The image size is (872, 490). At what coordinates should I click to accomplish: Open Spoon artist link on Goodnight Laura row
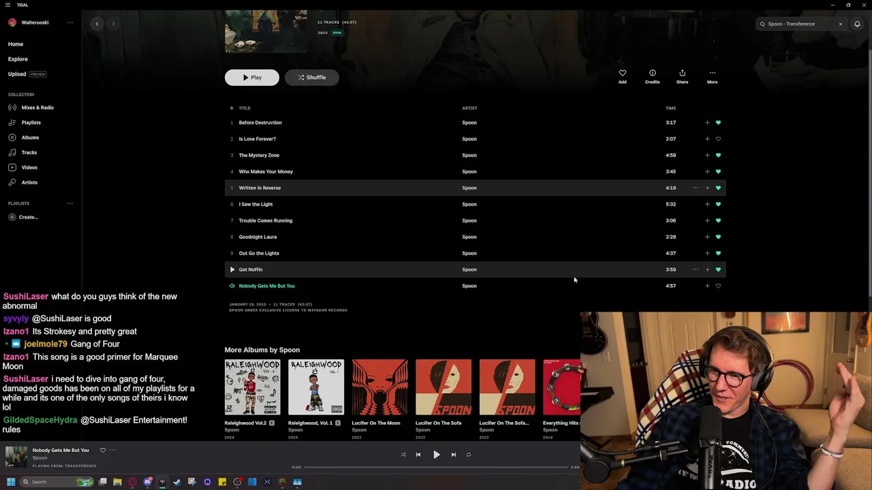pyautogui.click(x=469, y=237)
